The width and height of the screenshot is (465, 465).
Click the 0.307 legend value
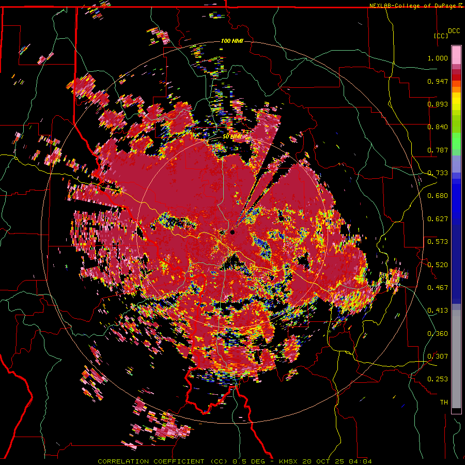pyautogui.click(x=438, y=357)
